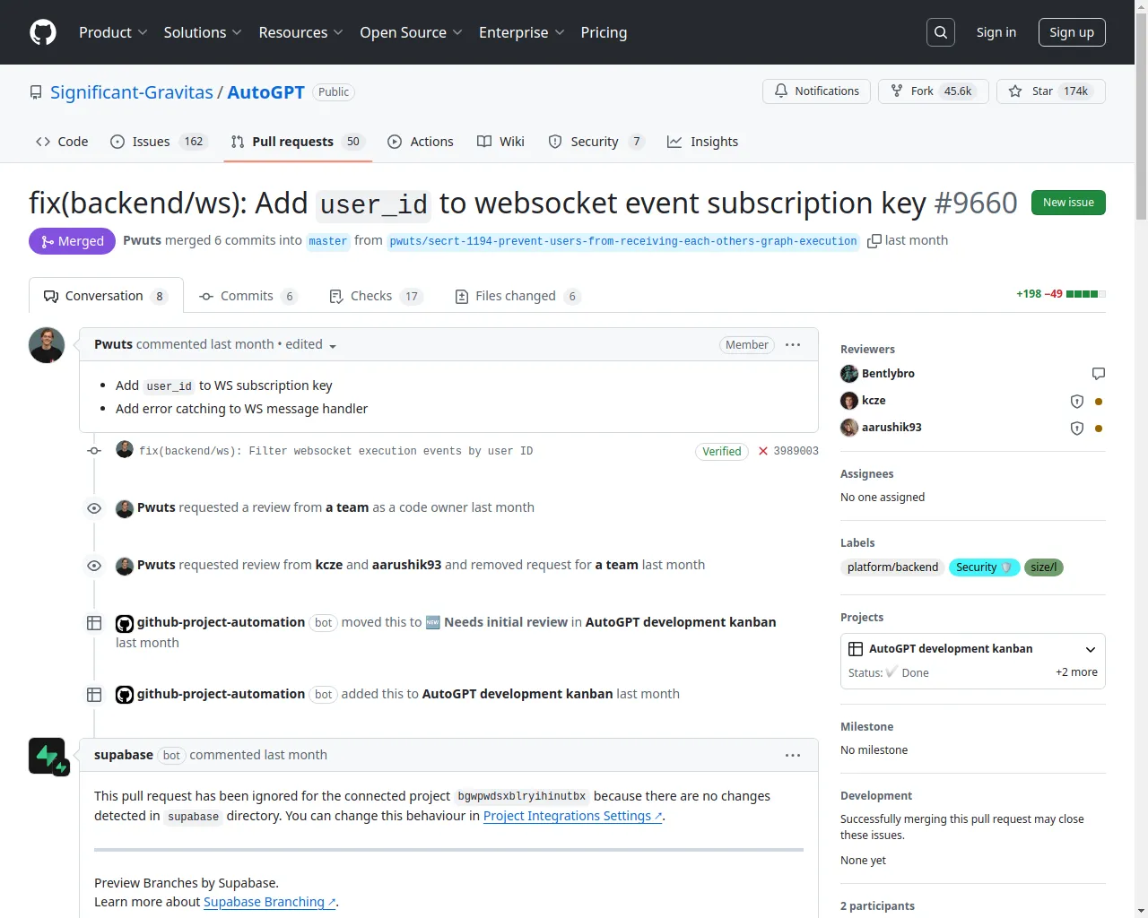Switch to Checks tab of pull request
Screen dimensions: 1148x918
pyautogui.click(x=377, y=296)
